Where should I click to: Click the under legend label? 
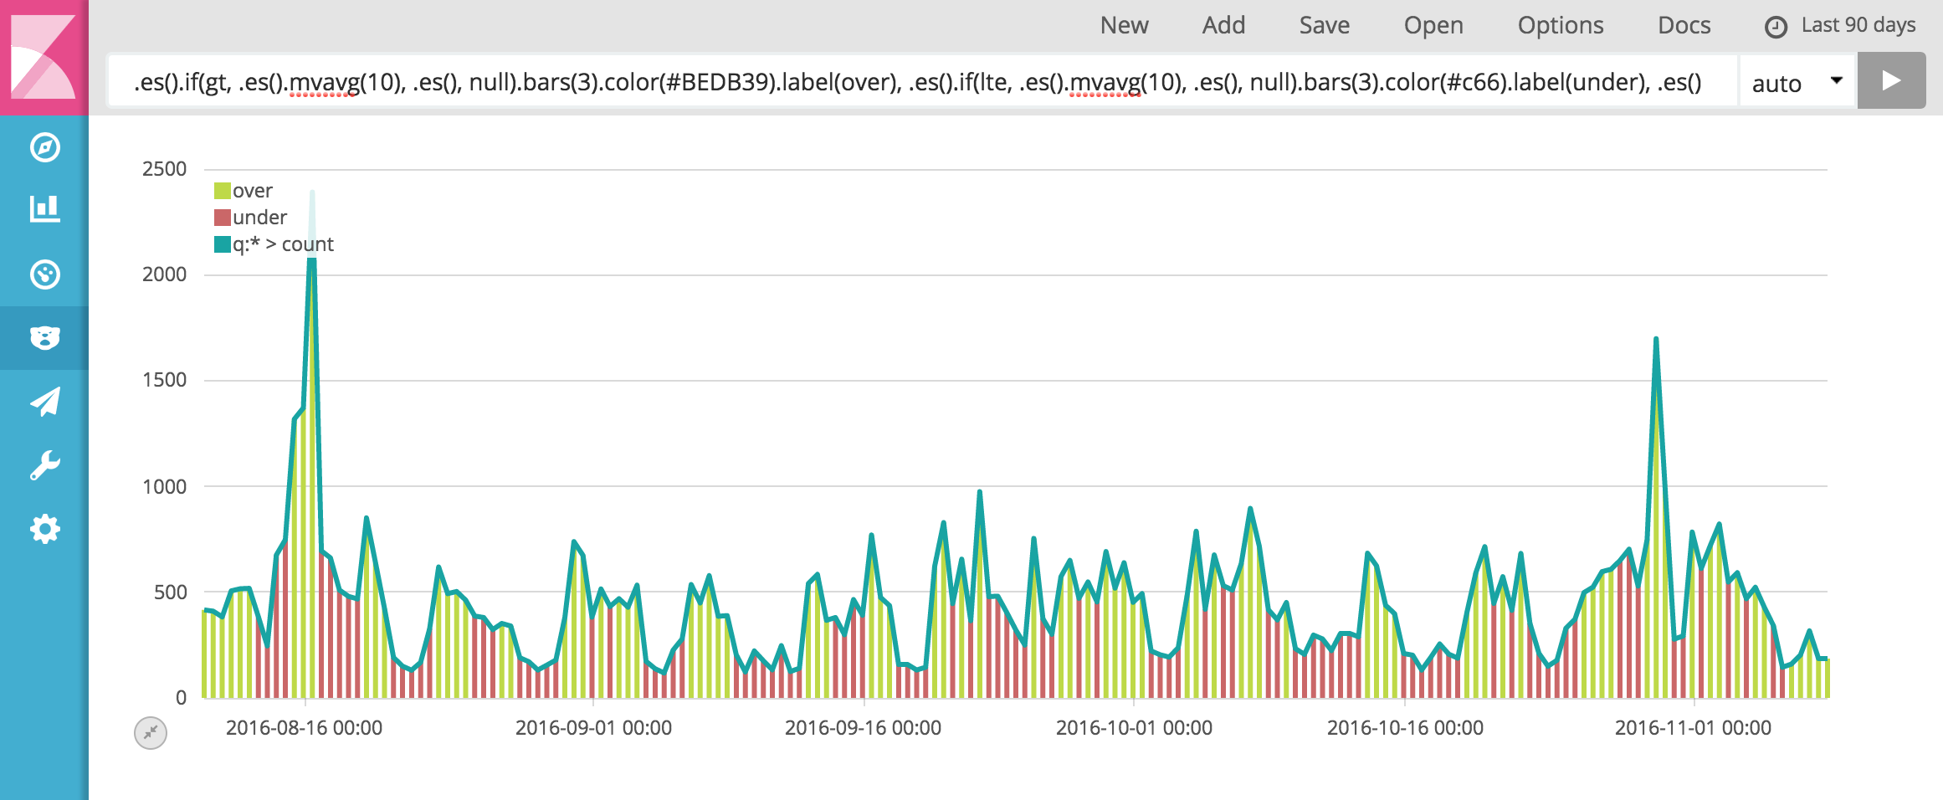click(x=260, y=218)
